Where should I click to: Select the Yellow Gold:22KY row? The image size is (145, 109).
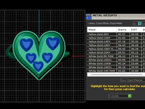116,52
